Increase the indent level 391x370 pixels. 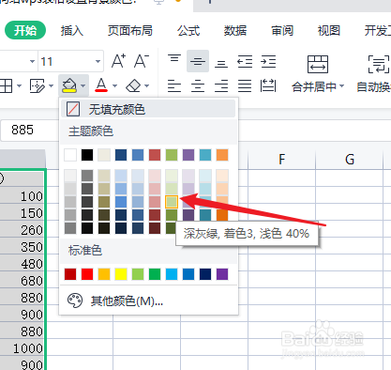[x=268, y=61]
